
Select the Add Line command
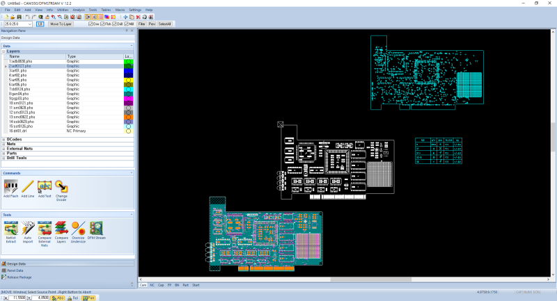(27, 188)
